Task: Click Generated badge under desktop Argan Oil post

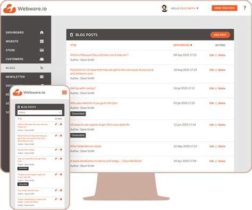Action: point(78,135)
